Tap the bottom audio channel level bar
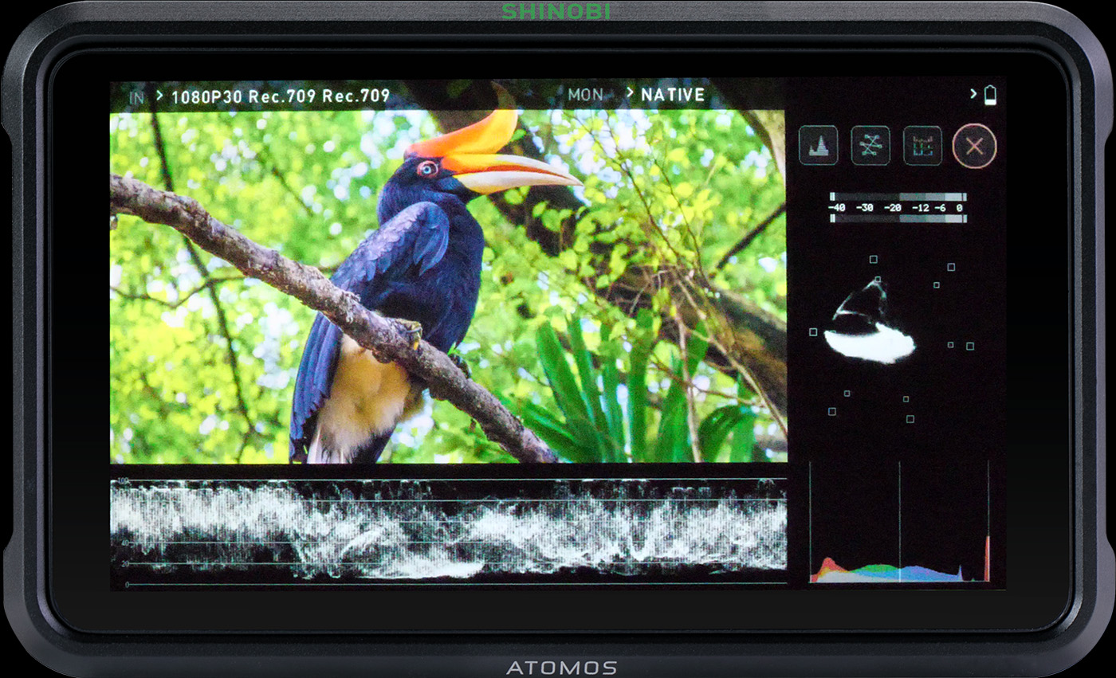This screenshot has height=678, width=1116. tap(898, 218)
